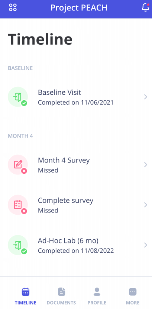Open the More tab
Image resolution: width=152 pixels, height=309 pixels.
point(133,296)
